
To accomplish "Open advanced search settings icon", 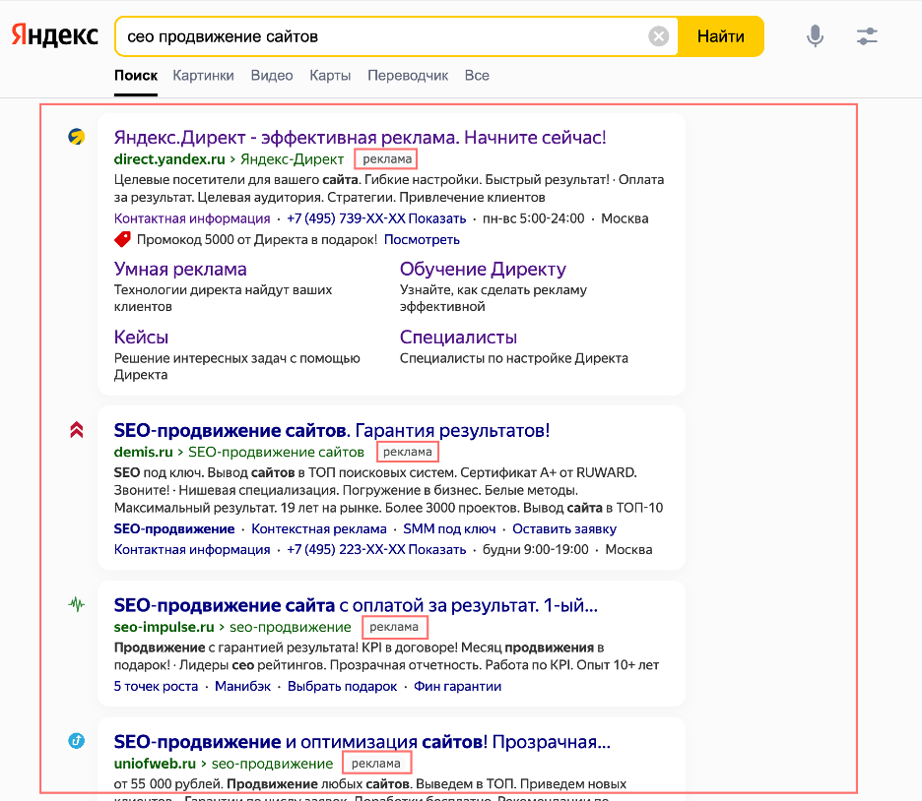I will pos(867,34).
